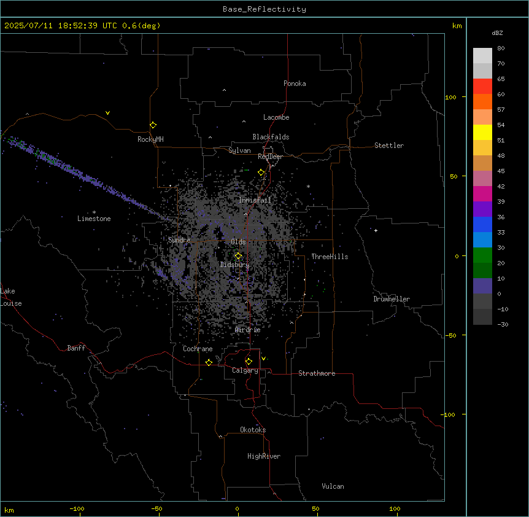
Task: Click the Ponoka city label
Action: (x=295, y=84)
